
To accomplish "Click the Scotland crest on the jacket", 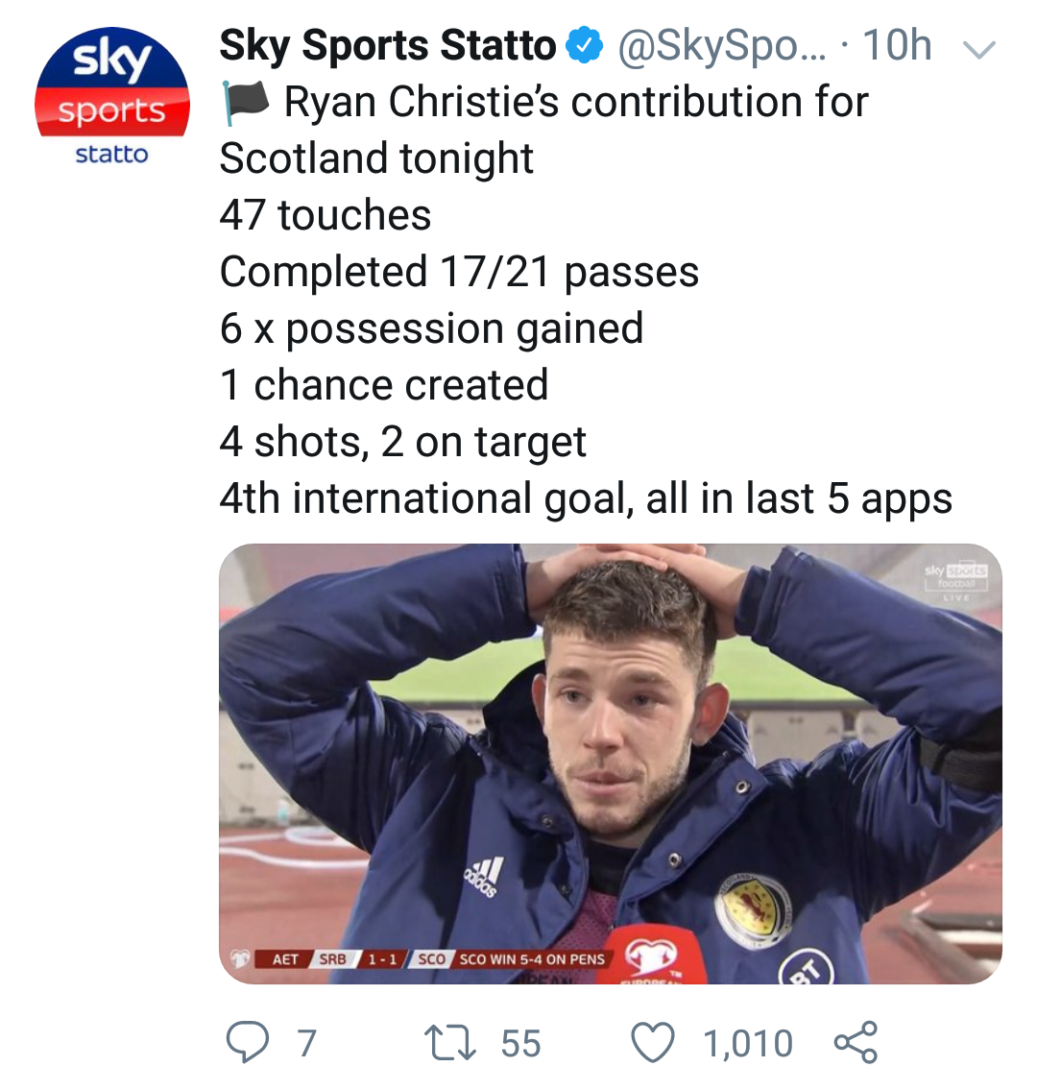I will 754,909.
